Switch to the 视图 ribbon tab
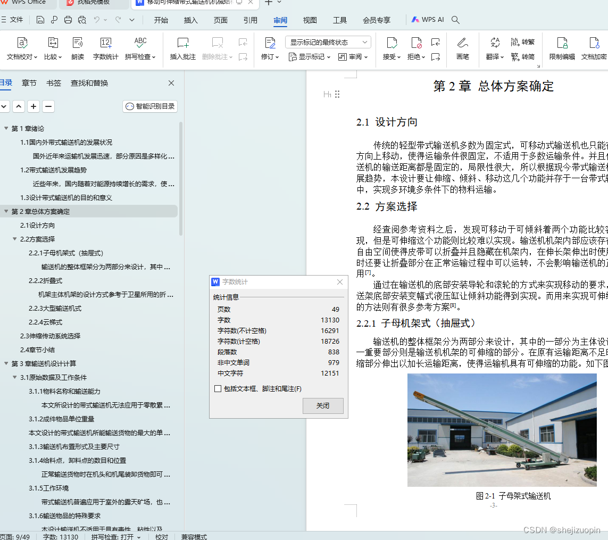Image resolution: width=608 pixels, height=540 pixels. click(310, 20)
